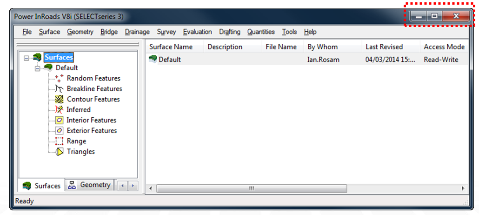Sort by Last Revised column header
Image resolution: width=479 pixels, height=215 pixels.
click(x=391, y=47)
